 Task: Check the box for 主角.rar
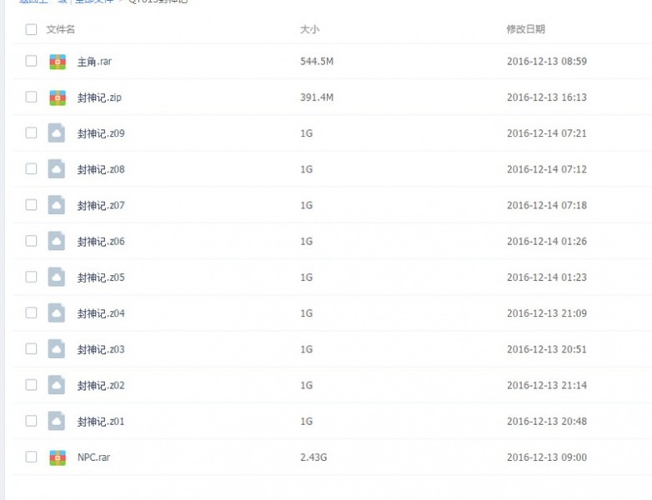[x=31, y=61]
